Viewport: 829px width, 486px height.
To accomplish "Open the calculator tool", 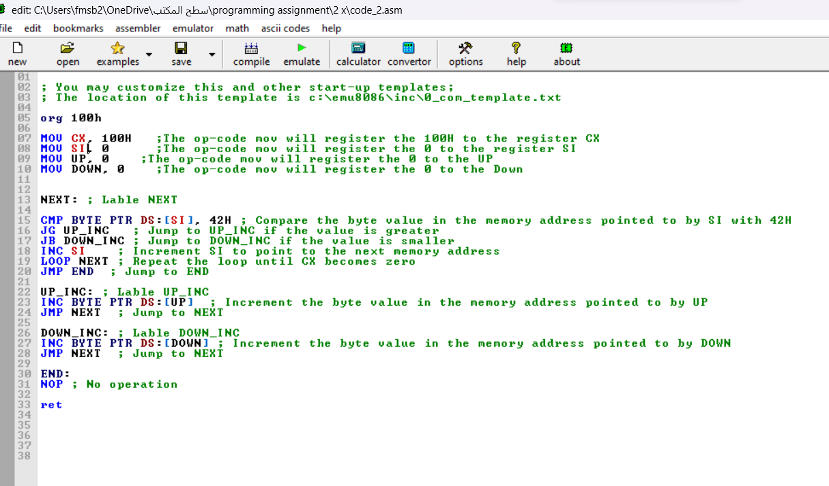I will click(x=358, y=54).
